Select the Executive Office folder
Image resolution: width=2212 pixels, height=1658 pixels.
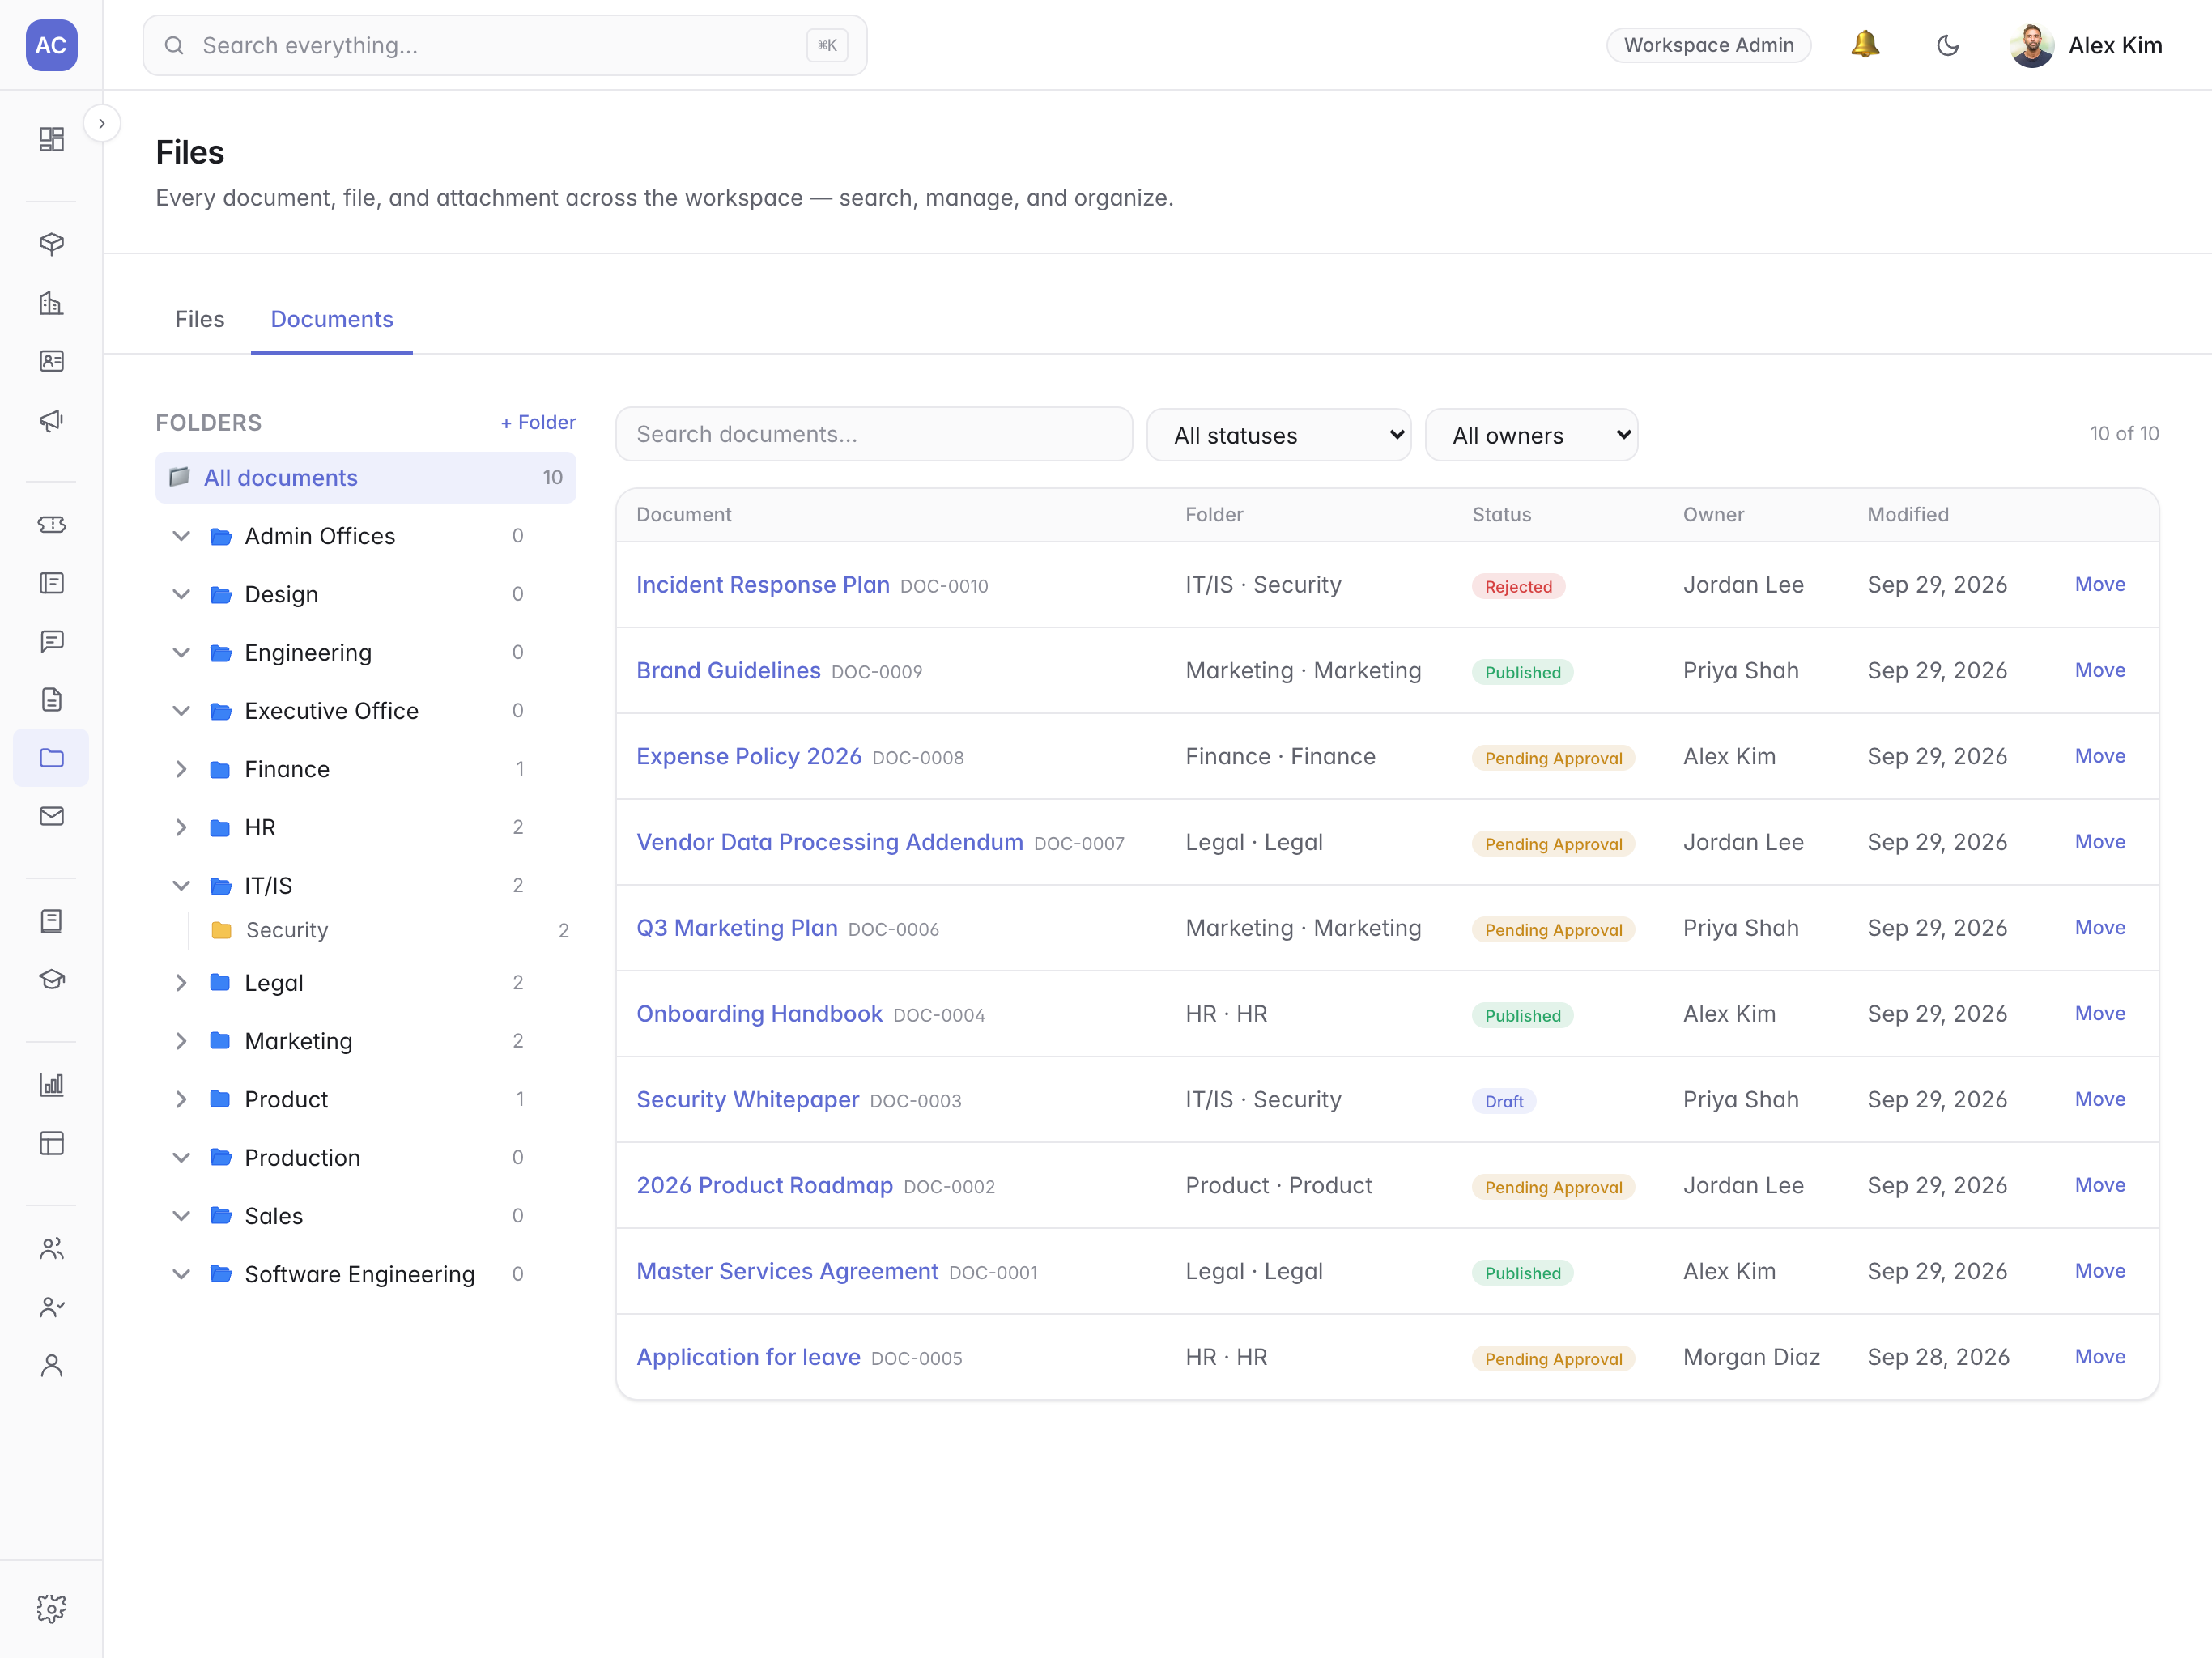tap(331, 711)
